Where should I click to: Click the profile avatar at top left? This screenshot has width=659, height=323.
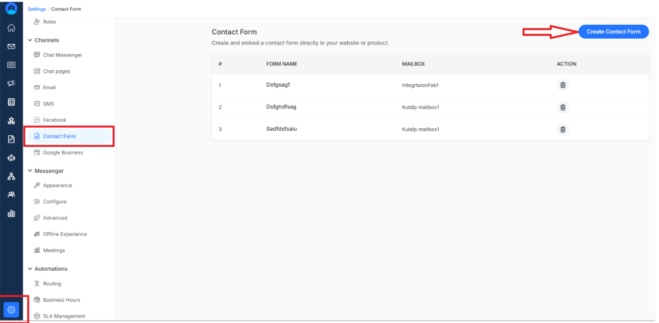click(x=11, y=8)
